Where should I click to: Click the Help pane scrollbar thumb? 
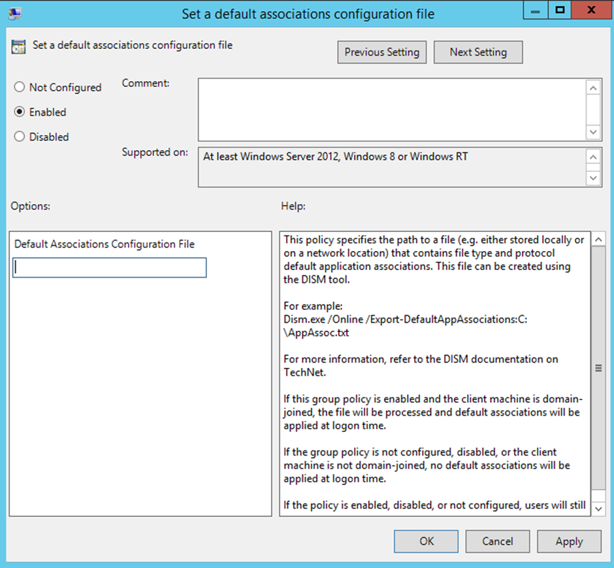[x=598, y=368]
